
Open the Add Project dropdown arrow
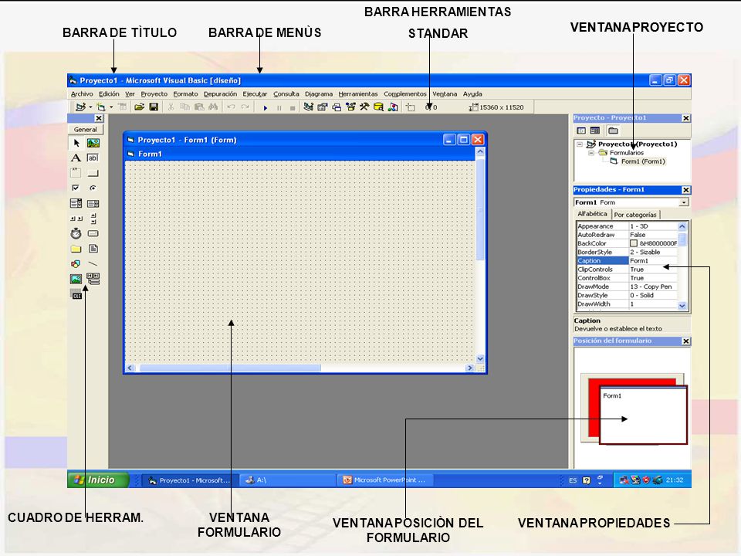click(x=90, y=107)
